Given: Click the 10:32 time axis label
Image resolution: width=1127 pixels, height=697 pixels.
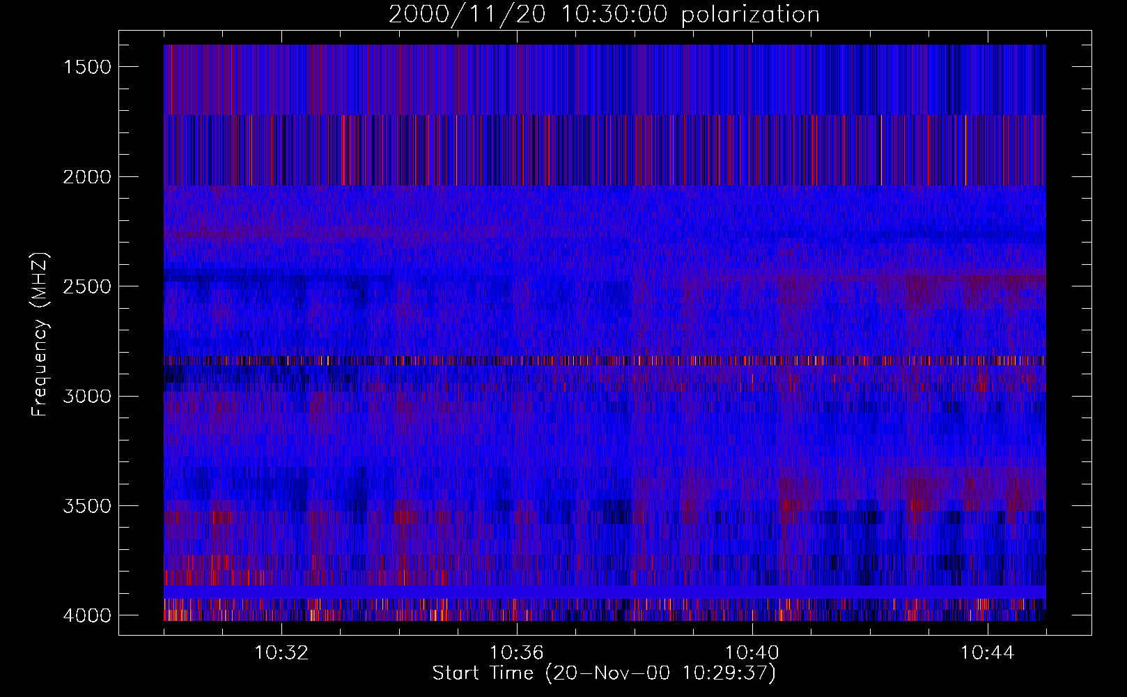Looking at the screenshot, I should coord(281,653).
